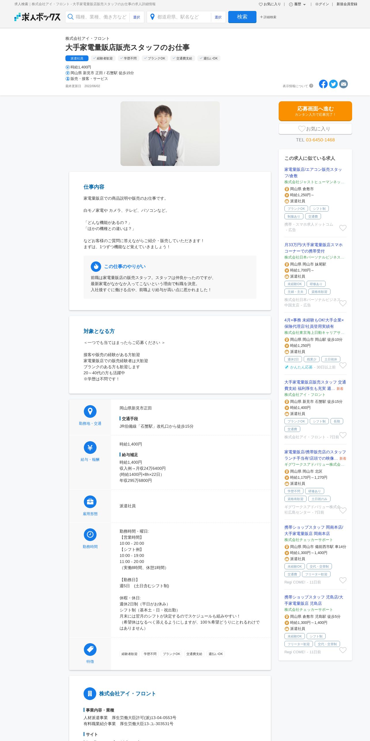The image size is (370, 741).
Task: Open 選択 for job type field
Action: 137,17
